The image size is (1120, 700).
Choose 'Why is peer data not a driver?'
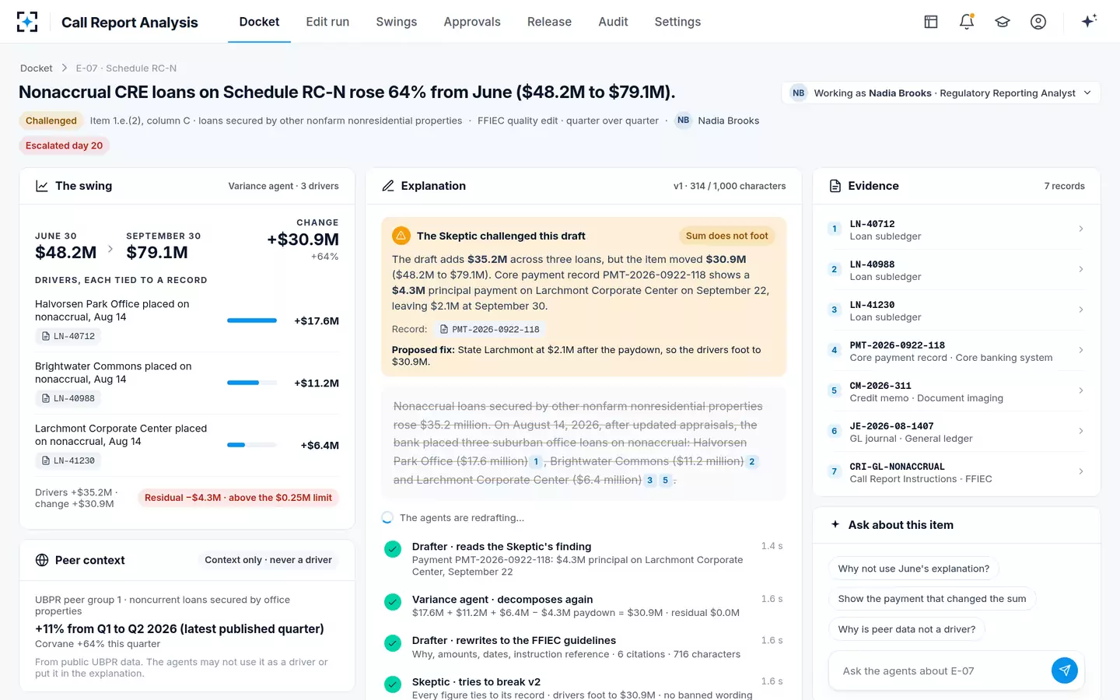907,629
